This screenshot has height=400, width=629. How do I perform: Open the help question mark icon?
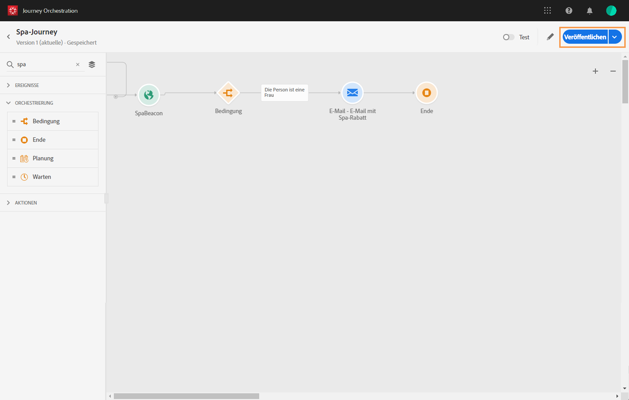pos(569,11)
